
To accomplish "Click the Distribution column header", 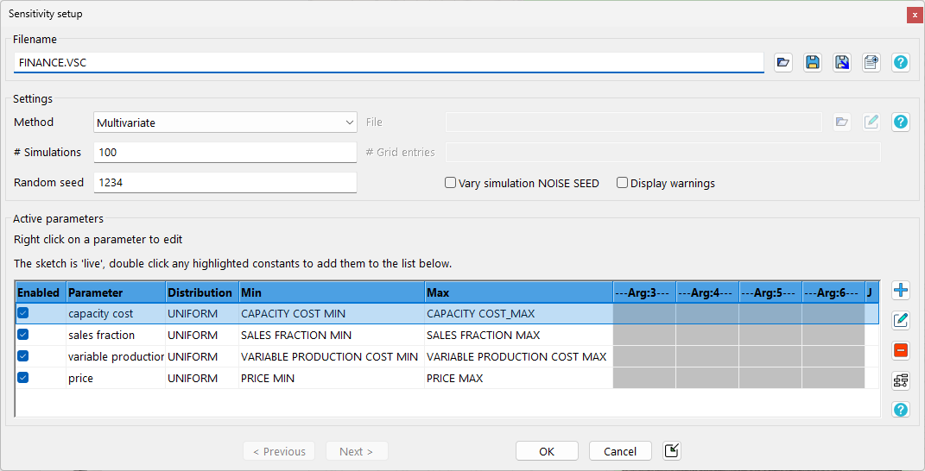I will pyautogui.click(x=200, y=292).
